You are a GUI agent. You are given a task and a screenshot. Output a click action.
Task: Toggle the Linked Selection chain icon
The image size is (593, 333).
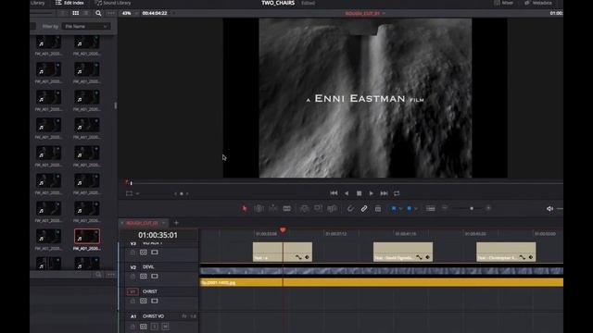pos(364,208)
